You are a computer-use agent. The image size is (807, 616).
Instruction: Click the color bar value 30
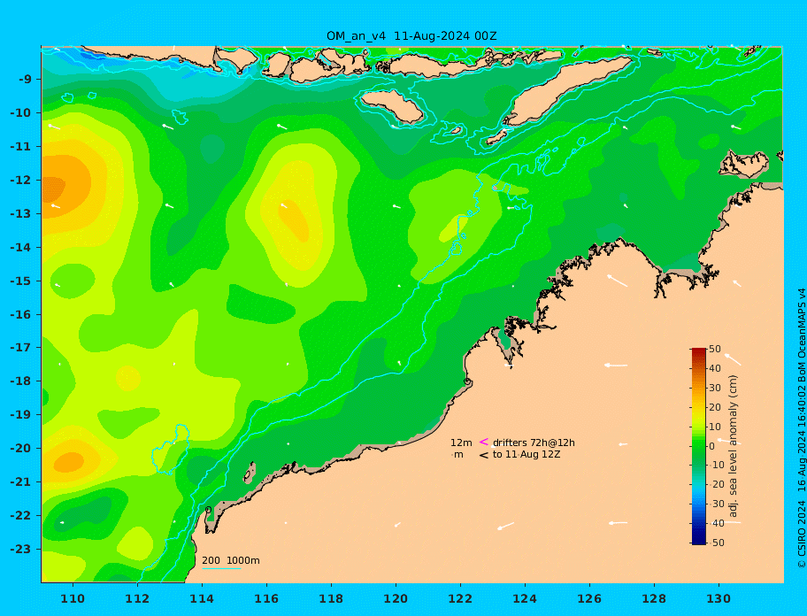(715, 388)
